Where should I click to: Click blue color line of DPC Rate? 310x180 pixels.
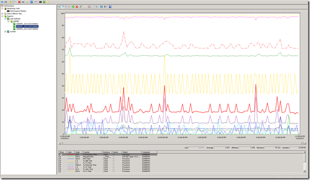[71, 159]
